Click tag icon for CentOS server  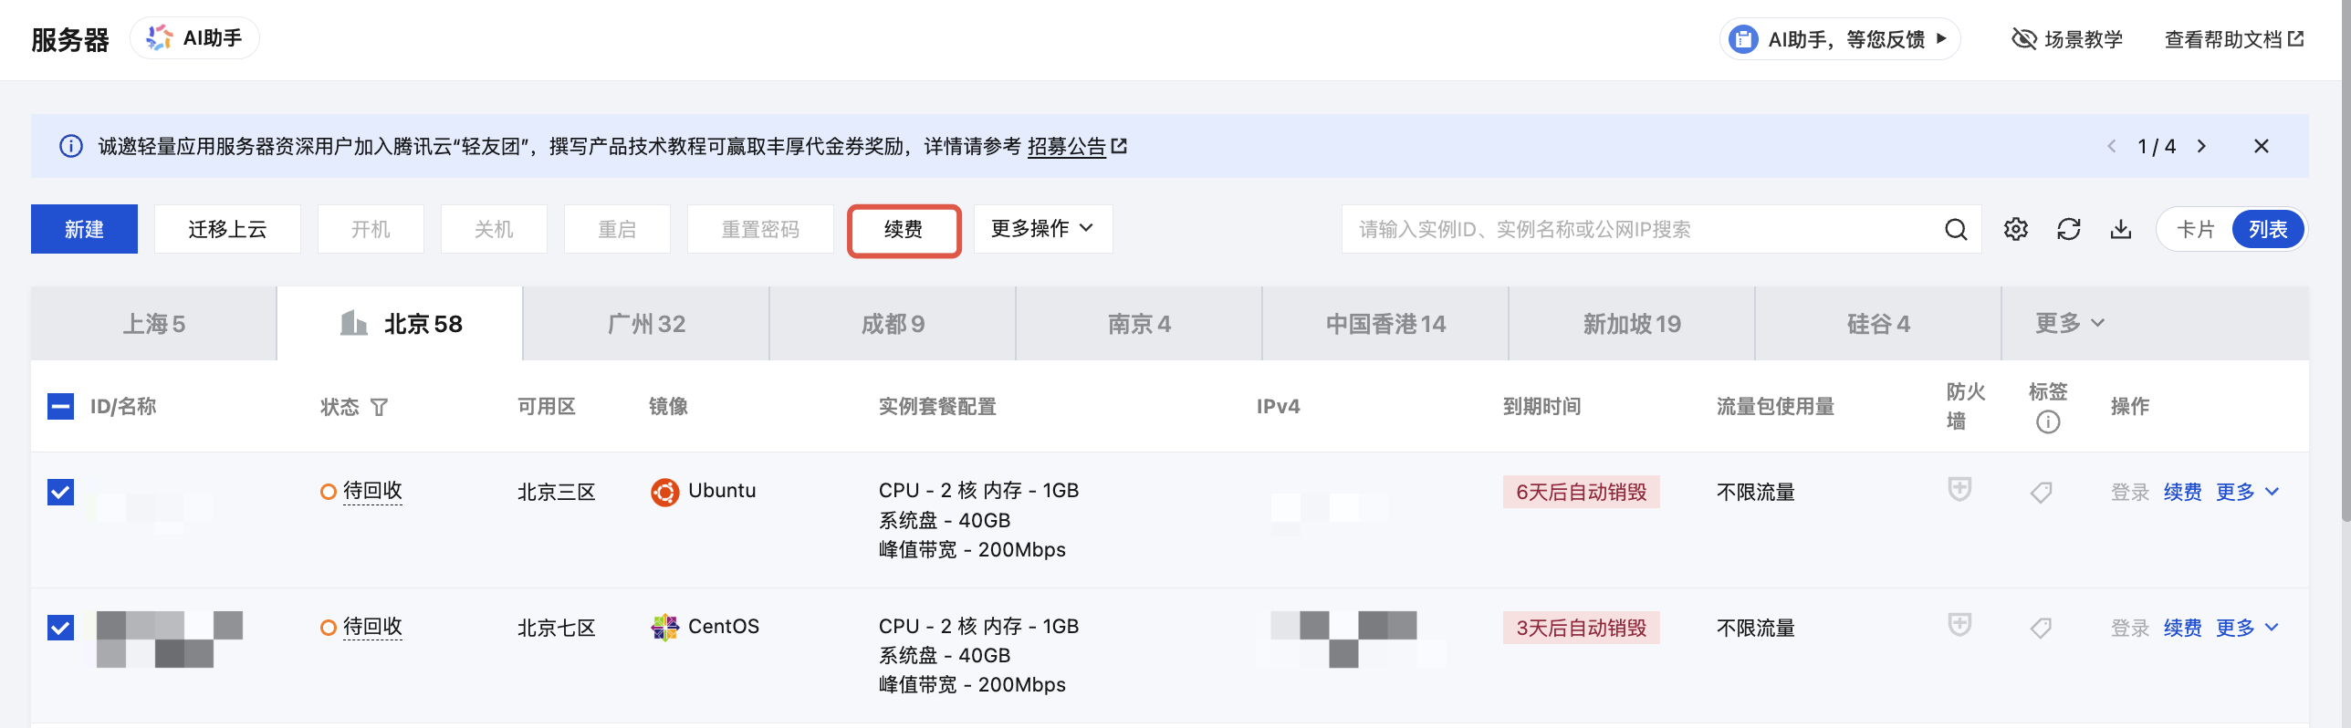tap(2041, 628)
